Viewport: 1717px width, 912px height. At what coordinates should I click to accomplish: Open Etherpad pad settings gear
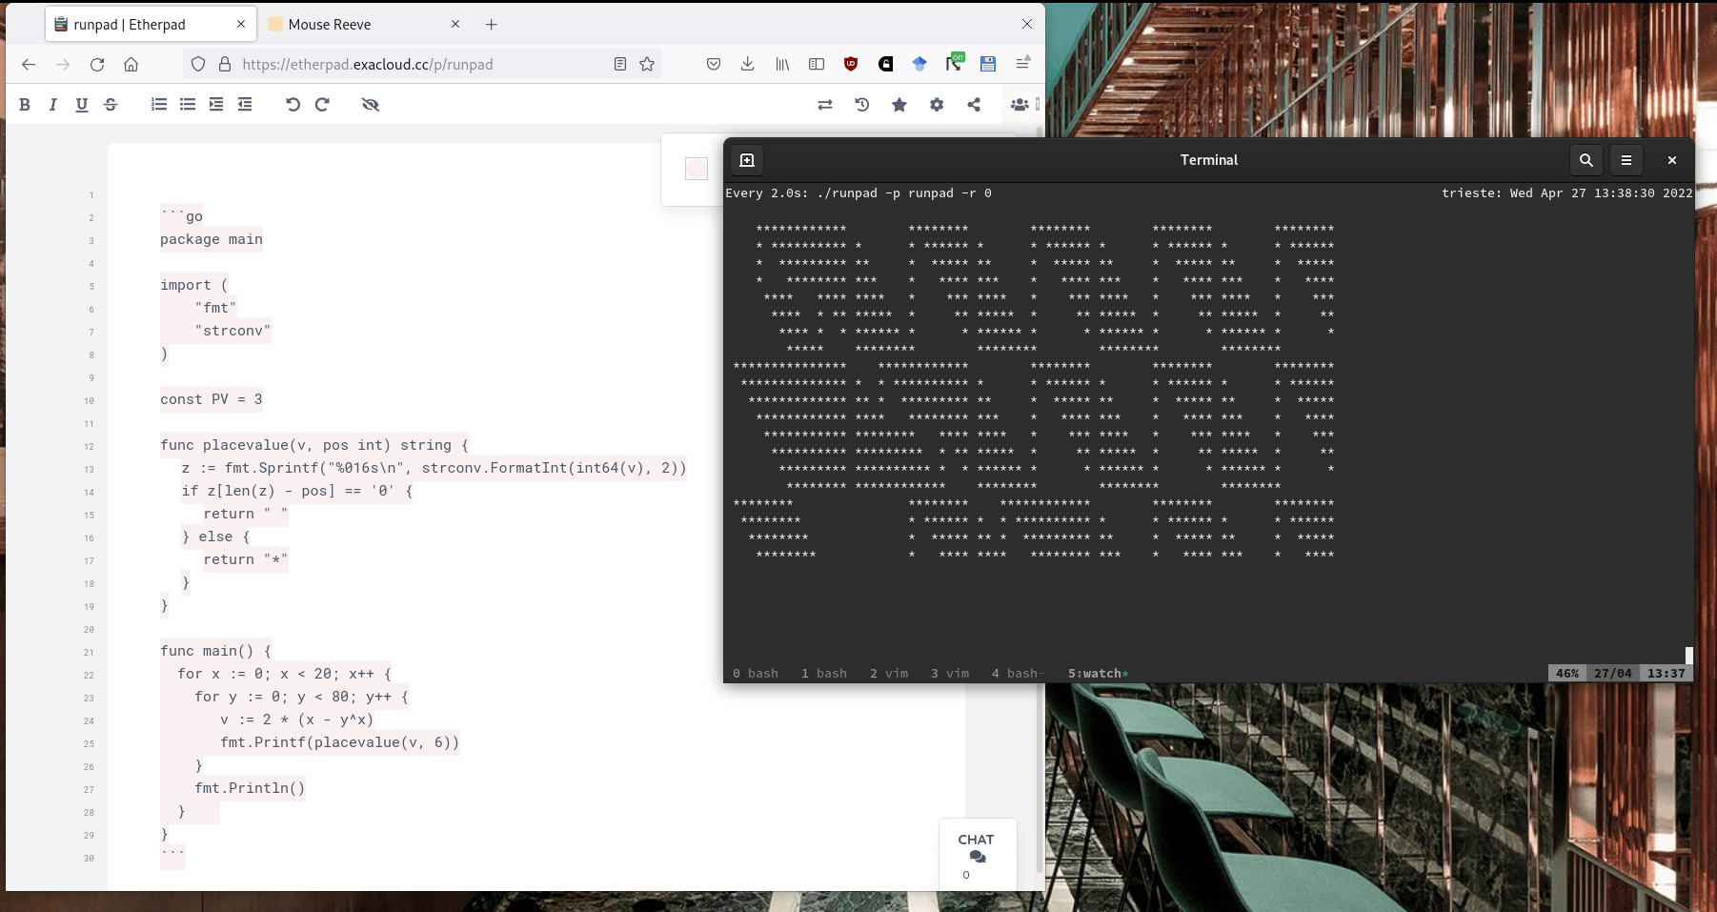tap(937, 105)
